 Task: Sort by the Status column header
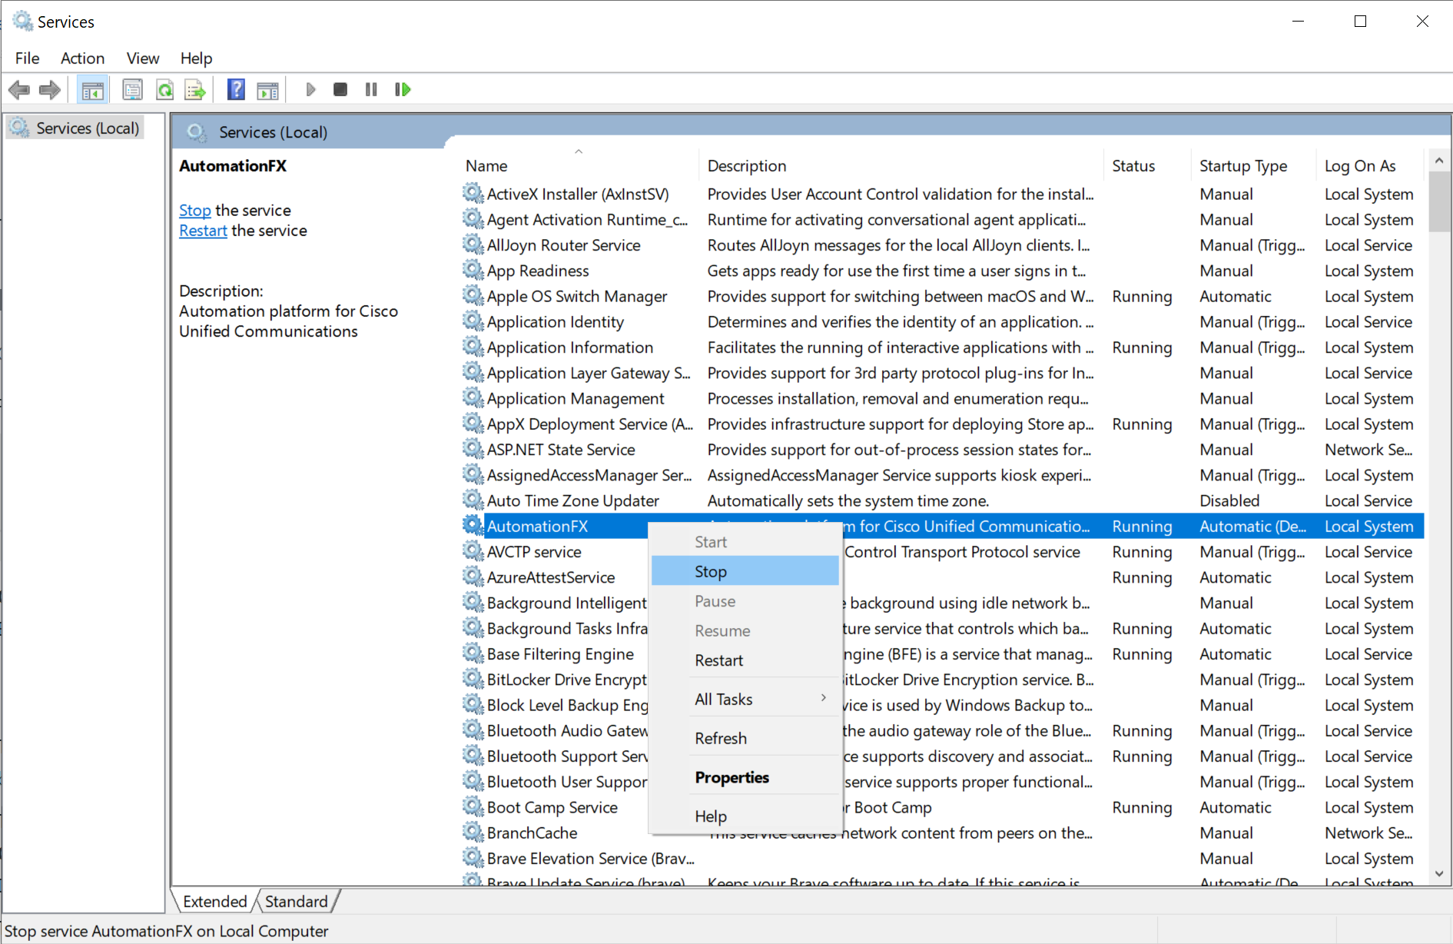point(1147,165)
